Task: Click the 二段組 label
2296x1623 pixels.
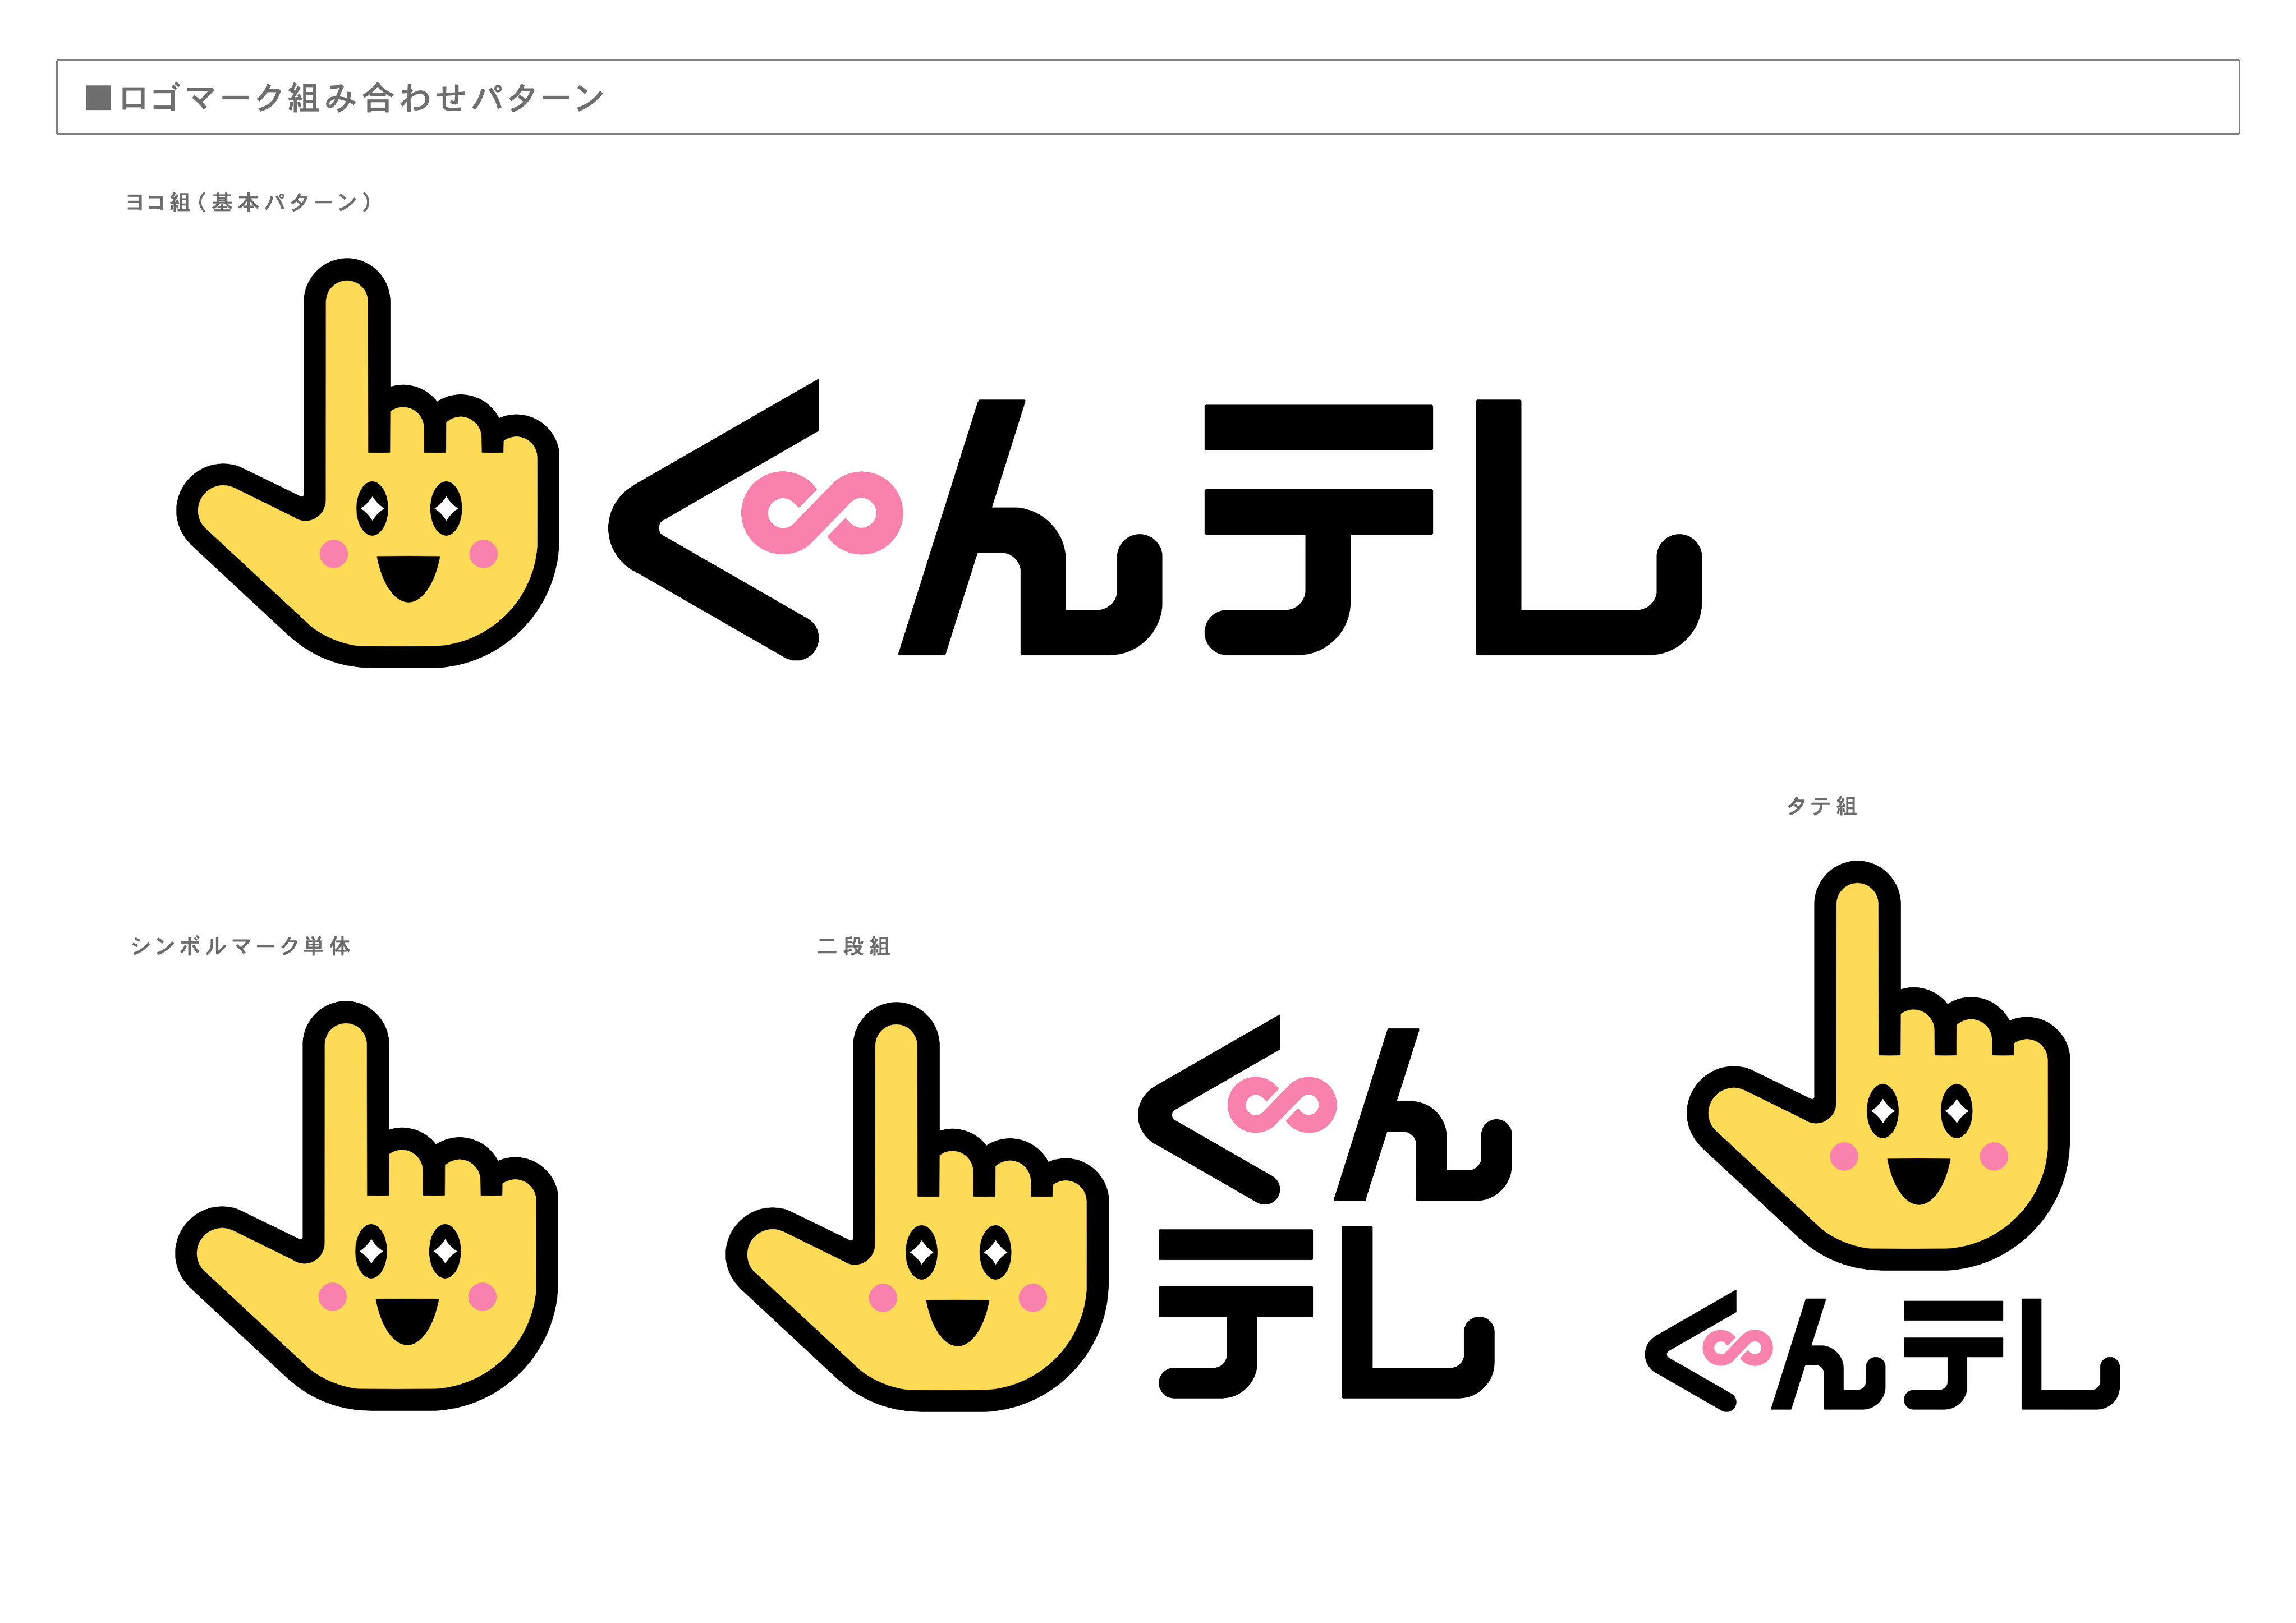Action: tap(853, 946)
